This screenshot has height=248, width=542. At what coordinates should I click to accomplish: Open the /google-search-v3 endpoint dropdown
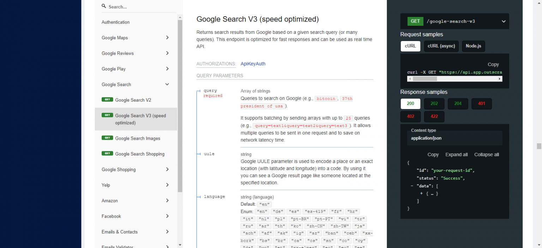(x=504, y=21)
